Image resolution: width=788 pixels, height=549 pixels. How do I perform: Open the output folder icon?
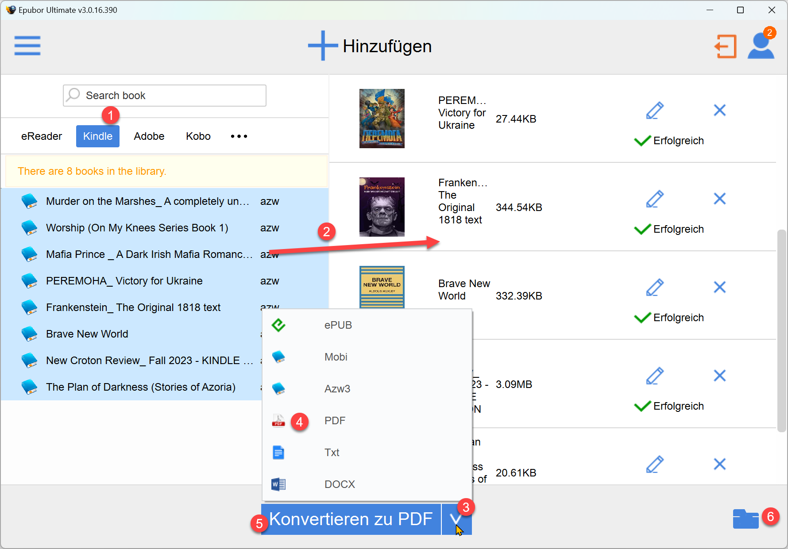pyautogui.click(x=746, y=518)
